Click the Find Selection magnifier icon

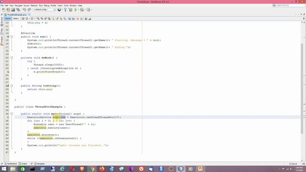point(38,19)
